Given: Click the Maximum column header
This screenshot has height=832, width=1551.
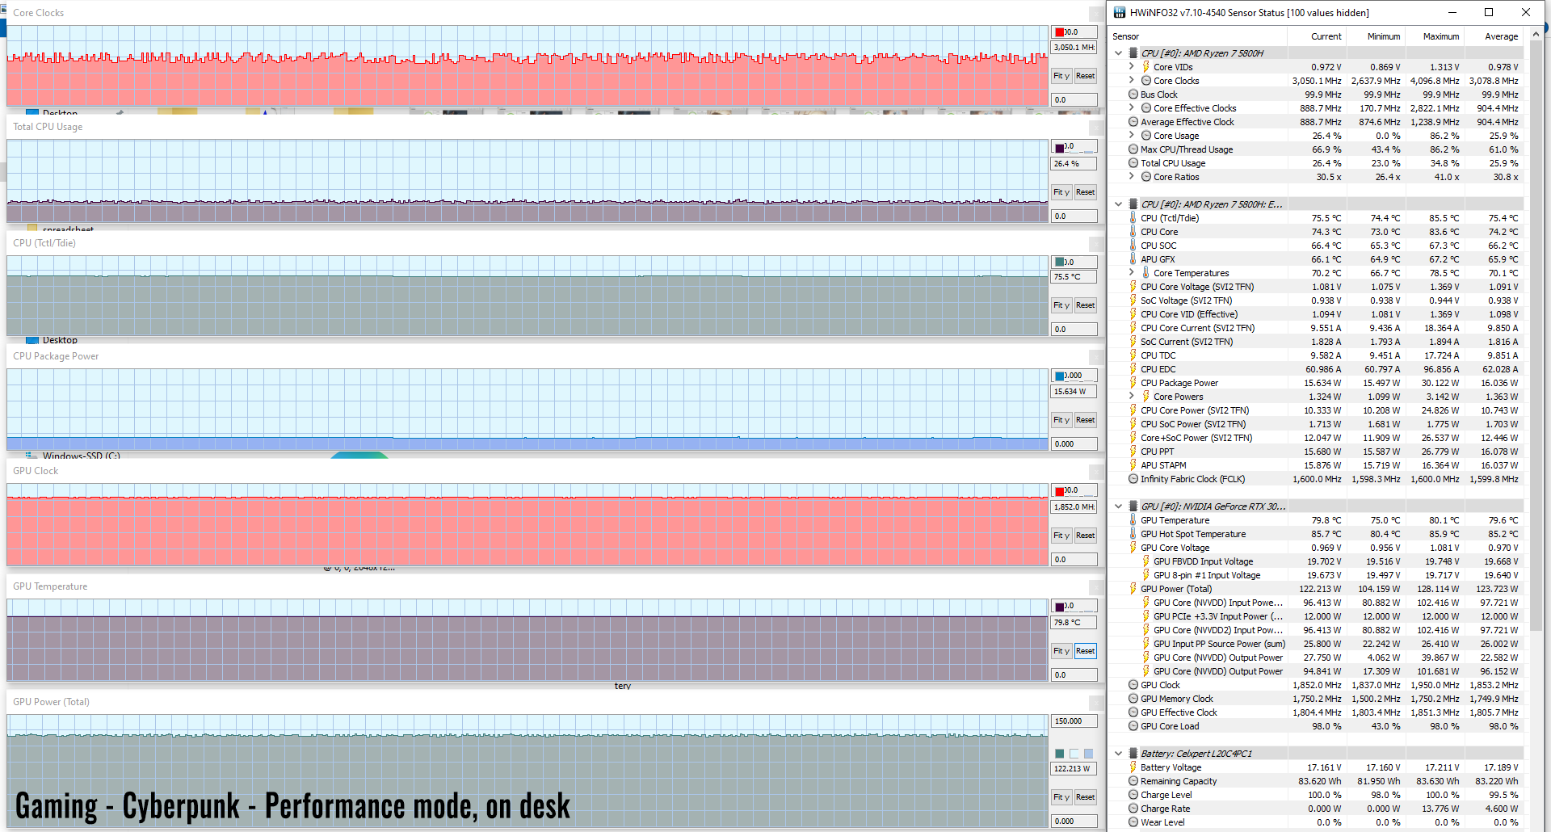Looking at the screenshot, I should click(1440, 36).
